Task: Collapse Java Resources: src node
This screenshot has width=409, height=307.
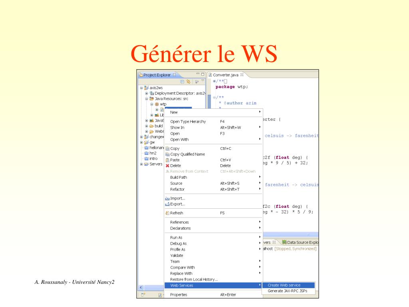Action: coord(146,99)
